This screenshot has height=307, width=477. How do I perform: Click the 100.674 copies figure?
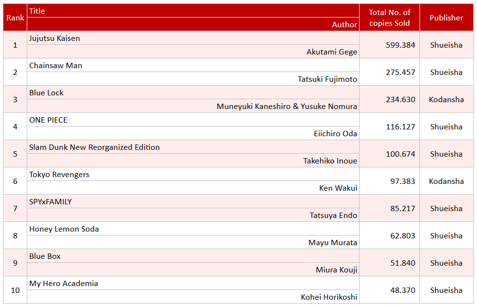(x=401, y=154)
